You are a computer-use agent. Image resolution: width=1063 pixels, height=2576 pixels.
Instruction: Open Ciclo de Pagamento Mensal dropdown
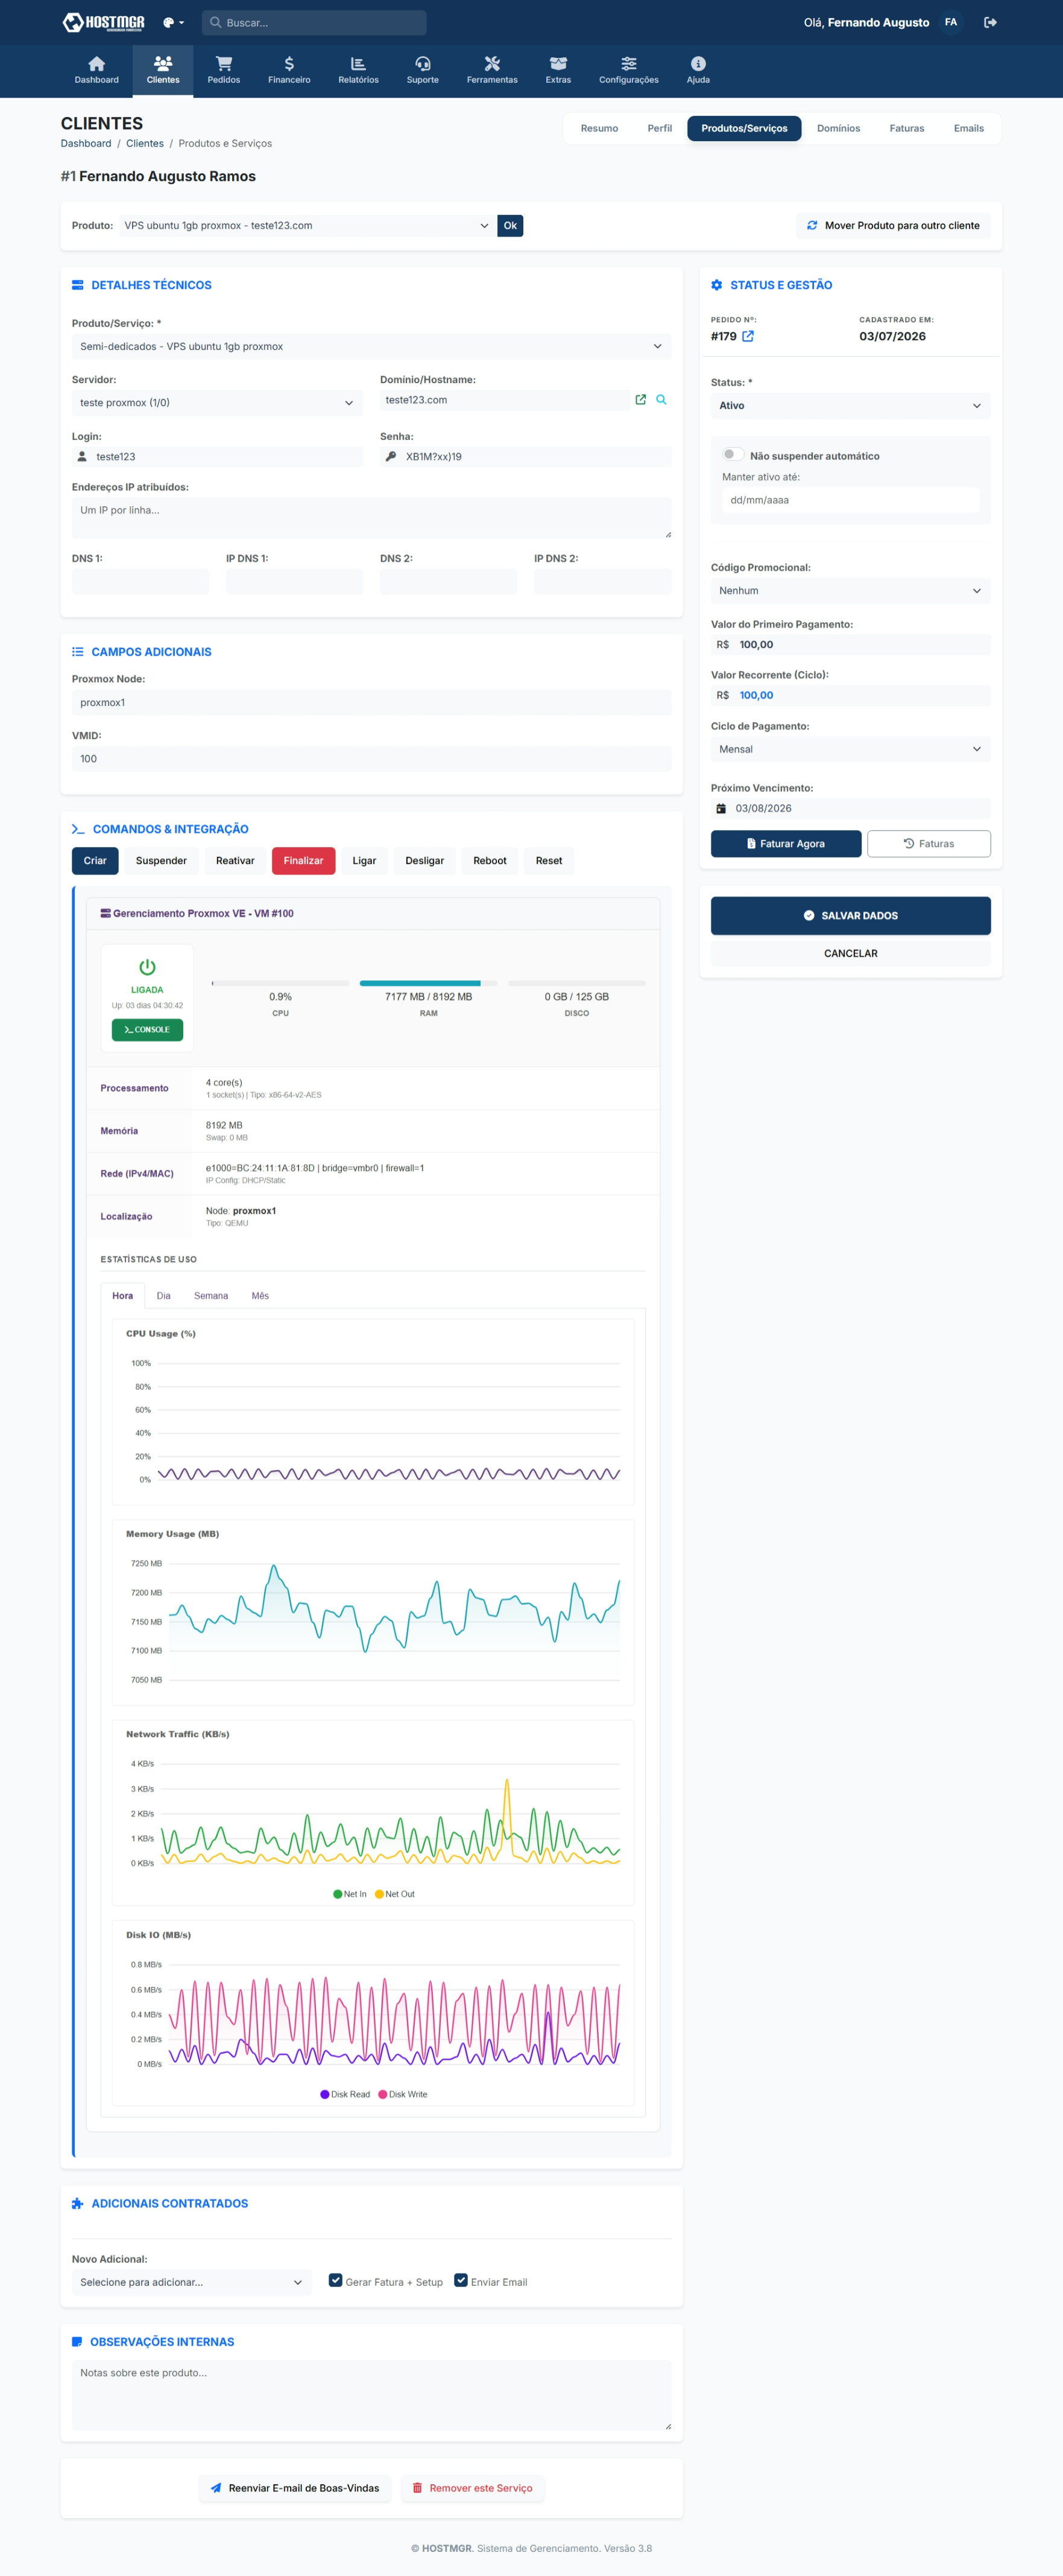(x=850, y=749)
